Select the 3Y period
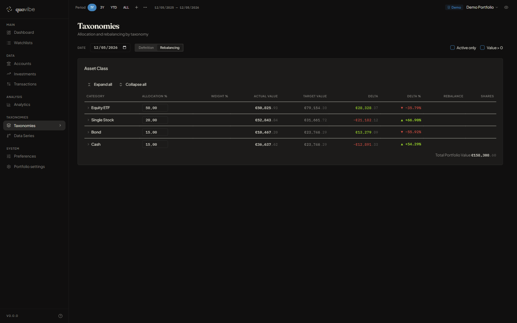This screenshot has width=517, height=323. pos(102,7)
